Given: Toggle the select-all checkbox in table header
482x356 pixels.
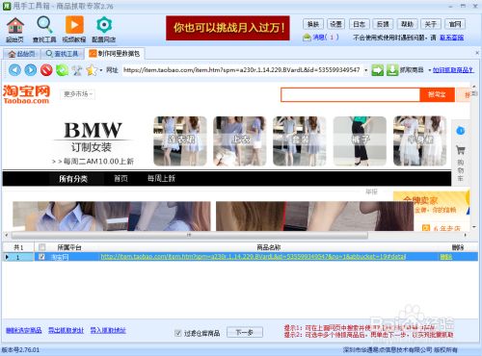Looking at the screenshot, I should tap(41, 247).
